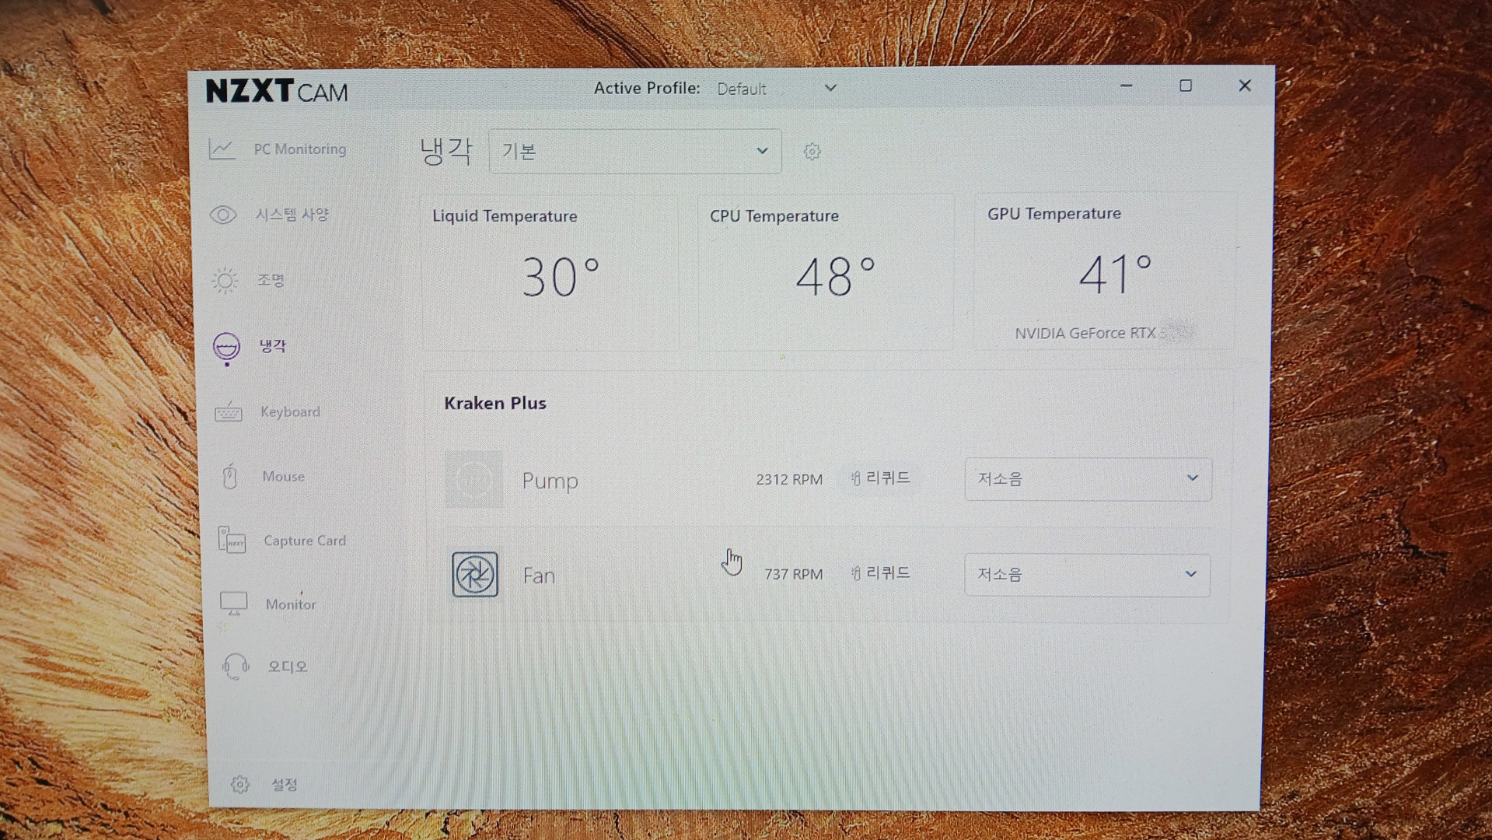Click the Pump 리퀴드 source label
1492x840 pixels.
[880, 478]
